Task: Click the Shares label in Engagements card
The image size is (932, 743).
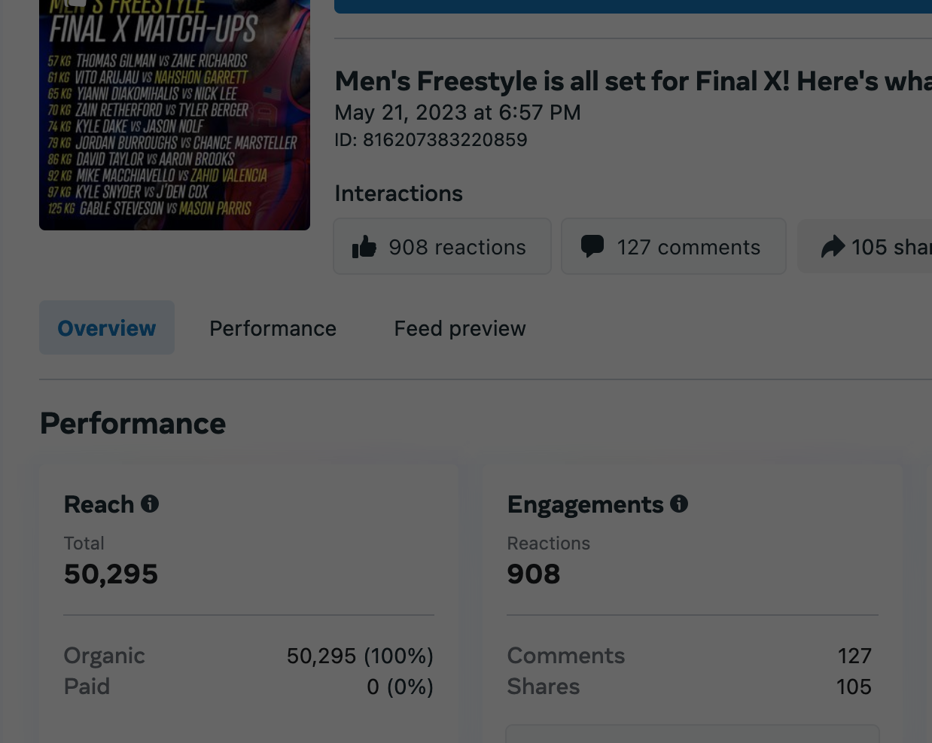Action: [x=544, y=687]
